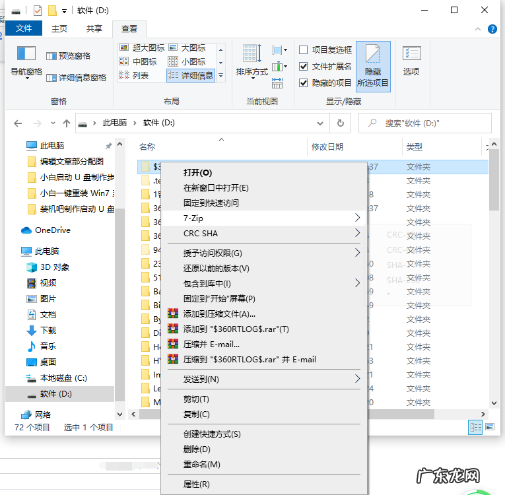Viewport: 505px width, 495px height.
Task: Expand the CRC SHA submenu
Action: (x=264, y=233)
